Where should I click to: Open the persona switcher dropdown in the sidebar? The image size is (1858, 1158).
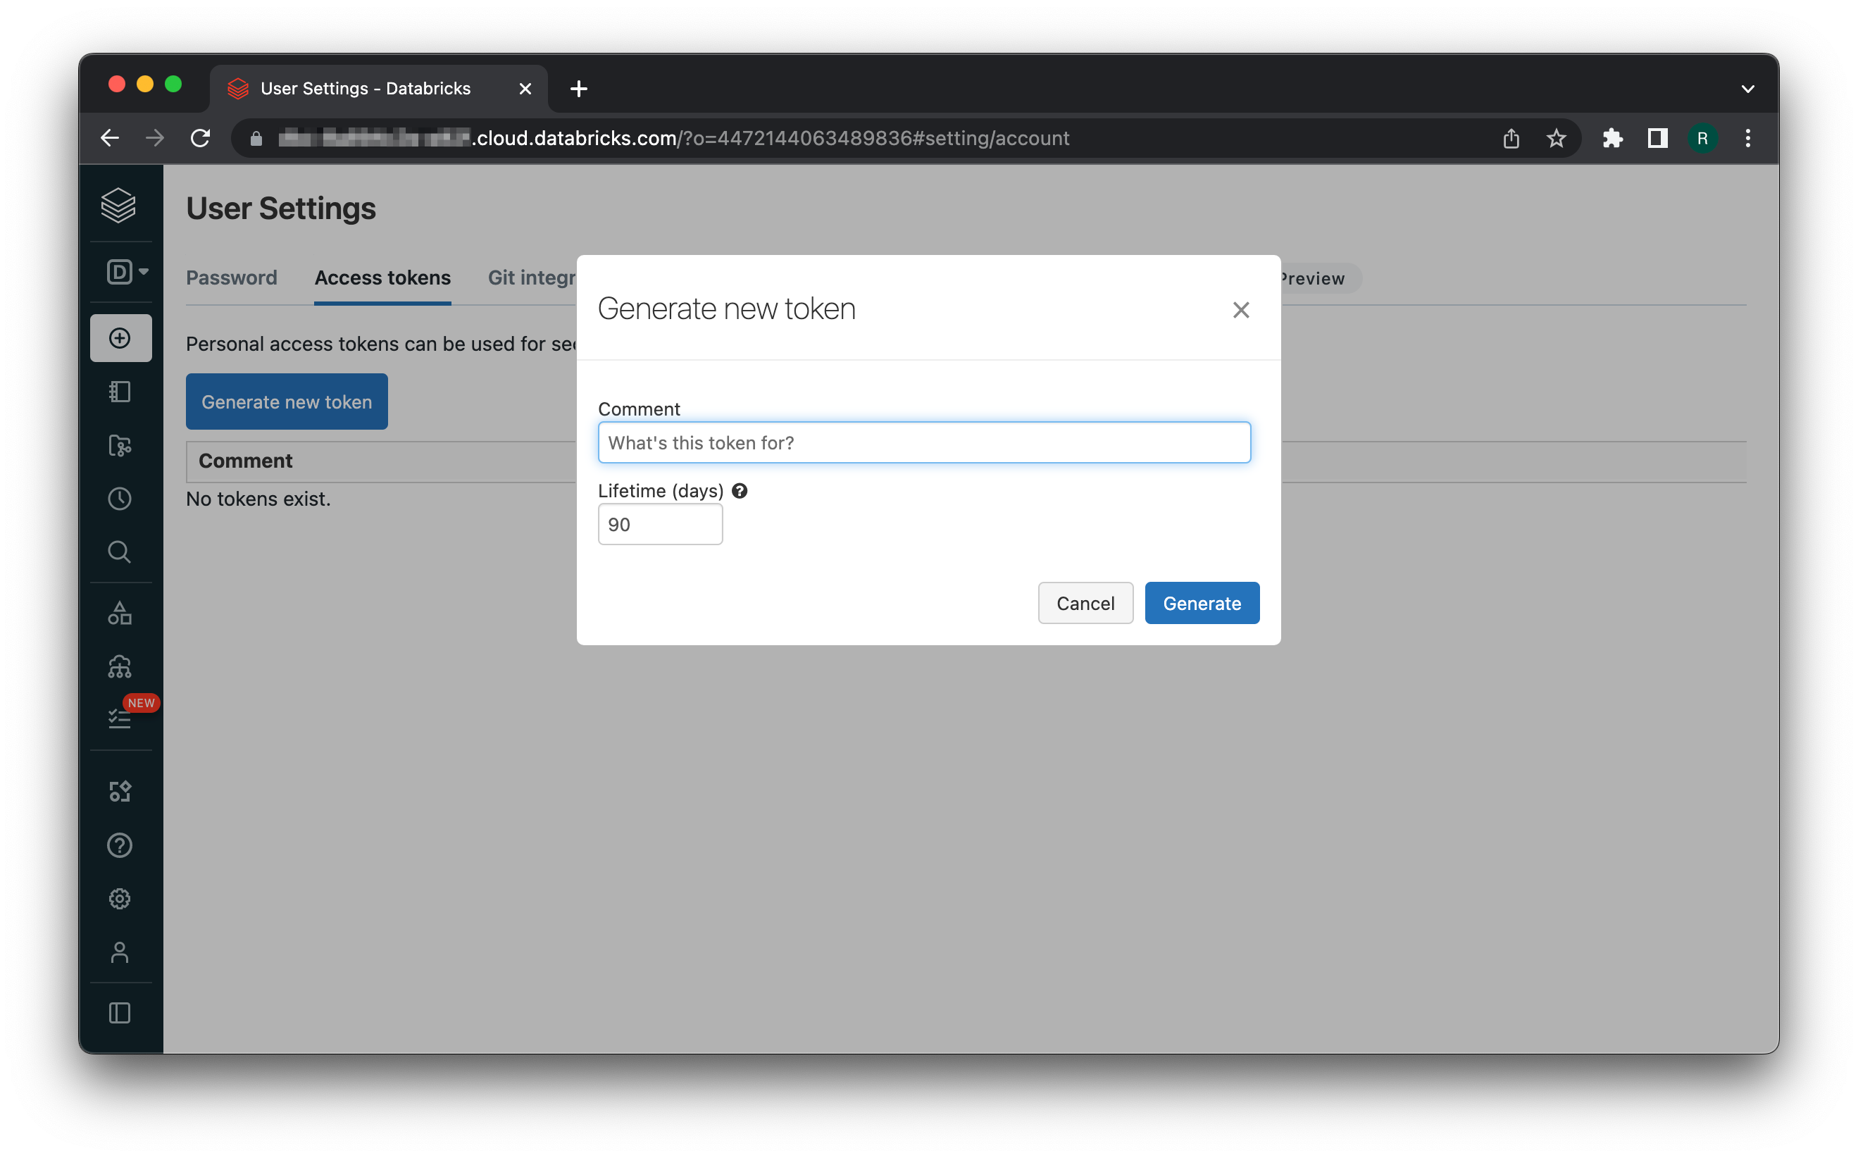(x=126, y=272)
